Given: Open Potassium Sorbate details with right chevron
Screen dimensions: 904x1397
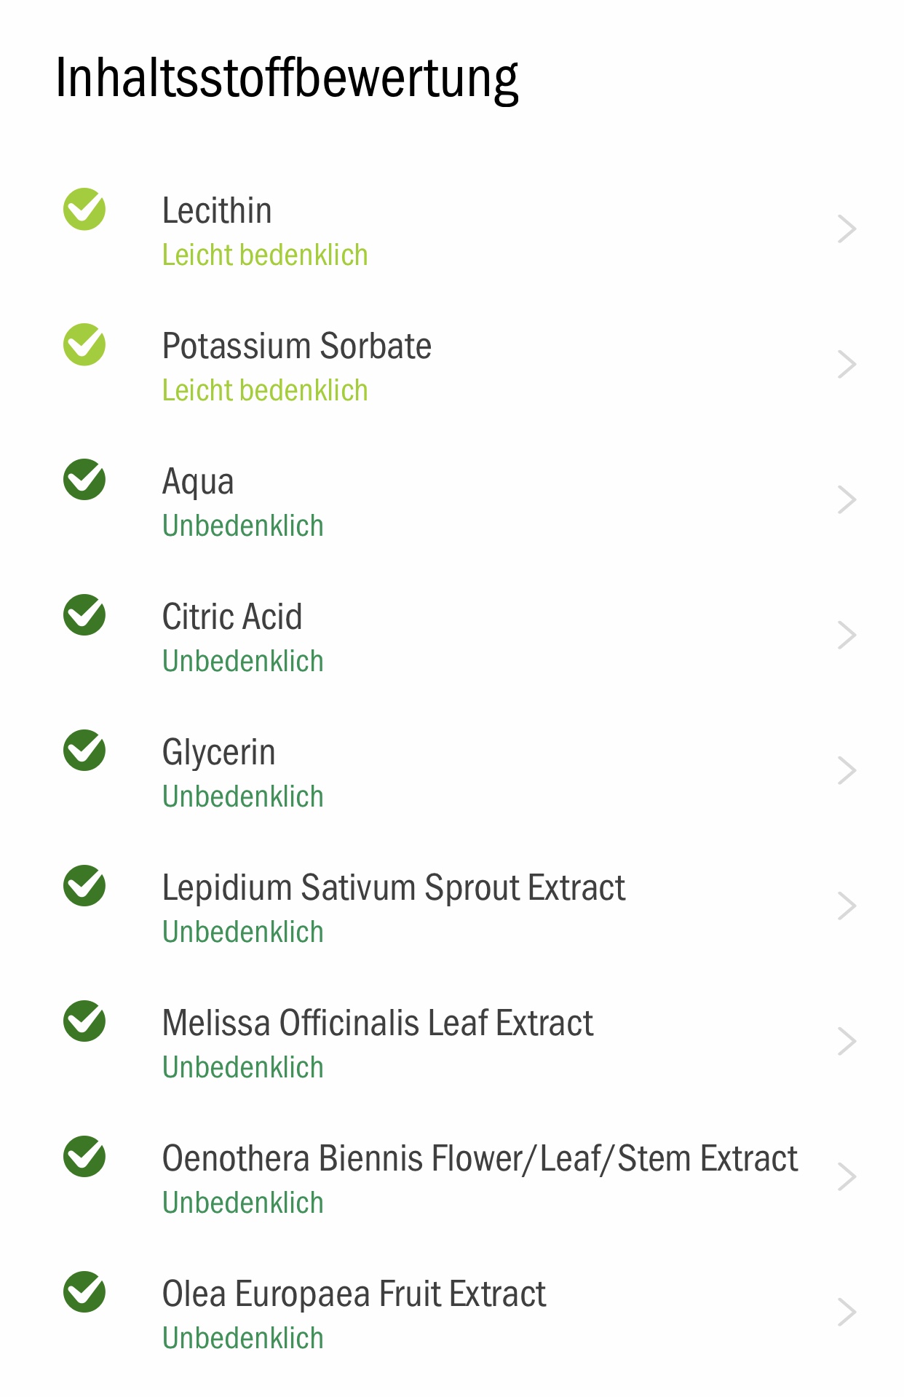Looking at the screenshot, I should tap(846, 365).
